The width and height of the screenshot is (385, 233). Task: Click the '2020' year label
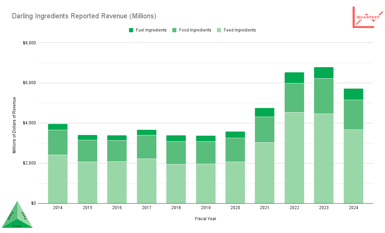[x=235, y=208]
